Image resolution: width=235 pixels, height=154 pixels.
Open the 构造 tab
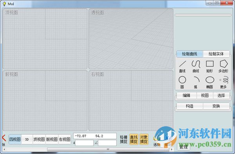coord(190,106)
